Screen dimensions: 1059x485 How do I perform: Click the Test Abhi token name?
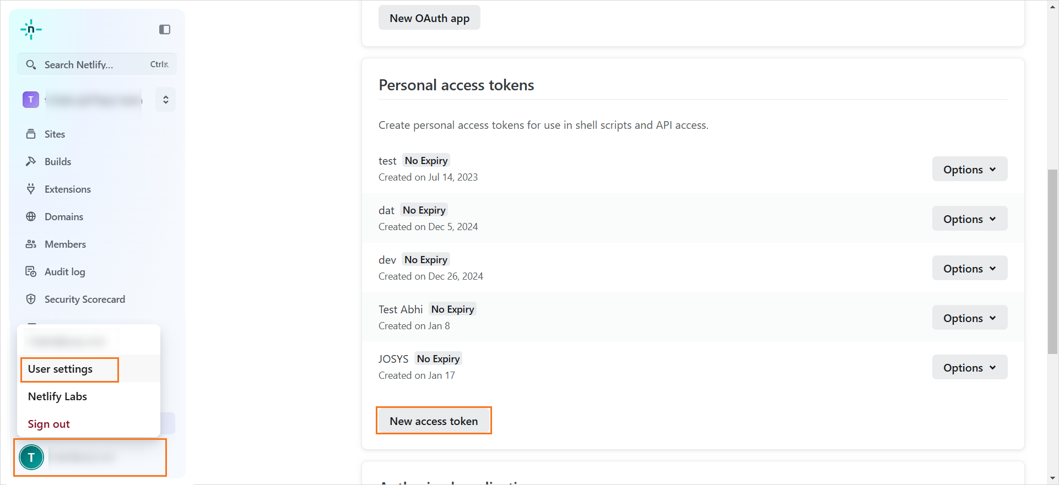pos(401,309)
